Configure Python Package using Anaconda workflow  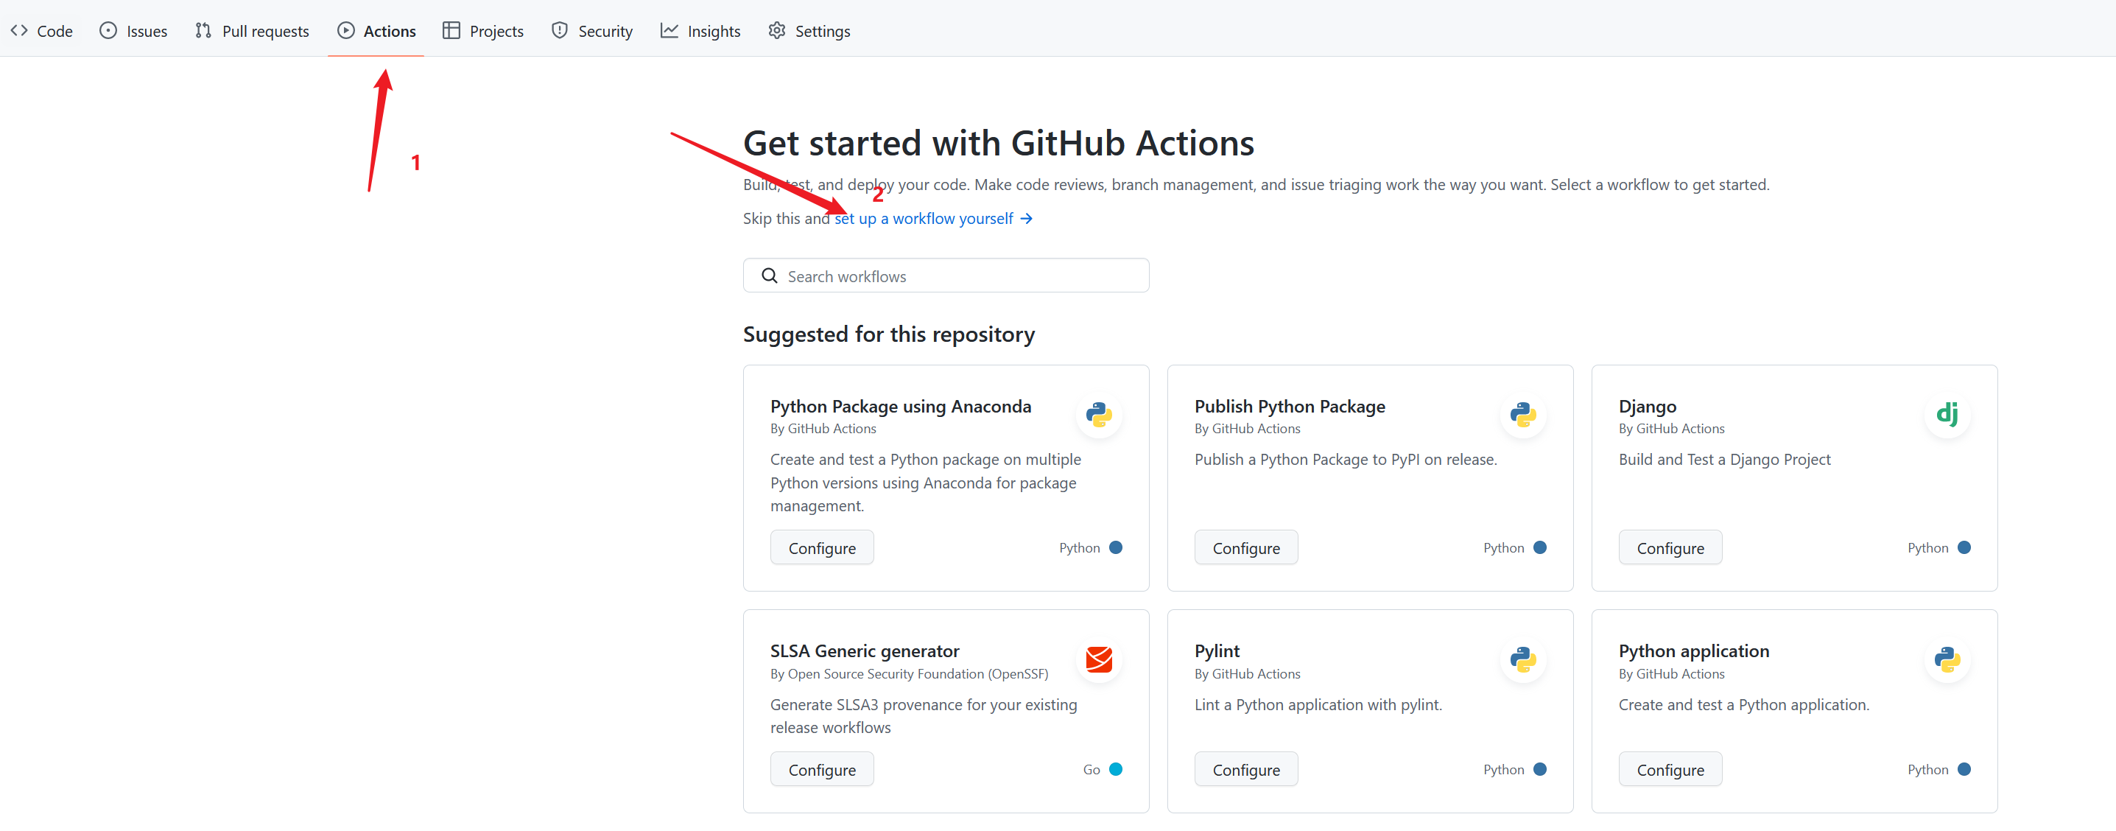(821, 548)
